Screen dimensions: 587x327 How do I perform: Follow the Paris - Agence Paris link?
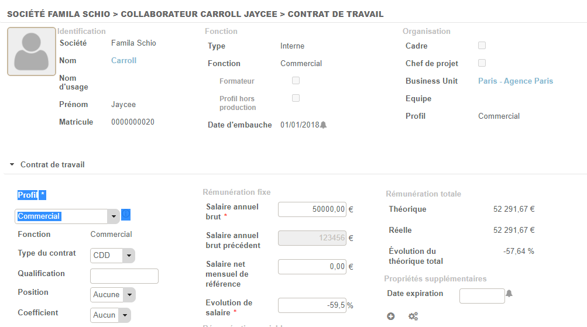(515, 81)
